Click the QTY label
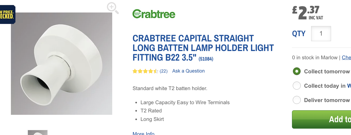351x135 pixels. click(299, 34)
